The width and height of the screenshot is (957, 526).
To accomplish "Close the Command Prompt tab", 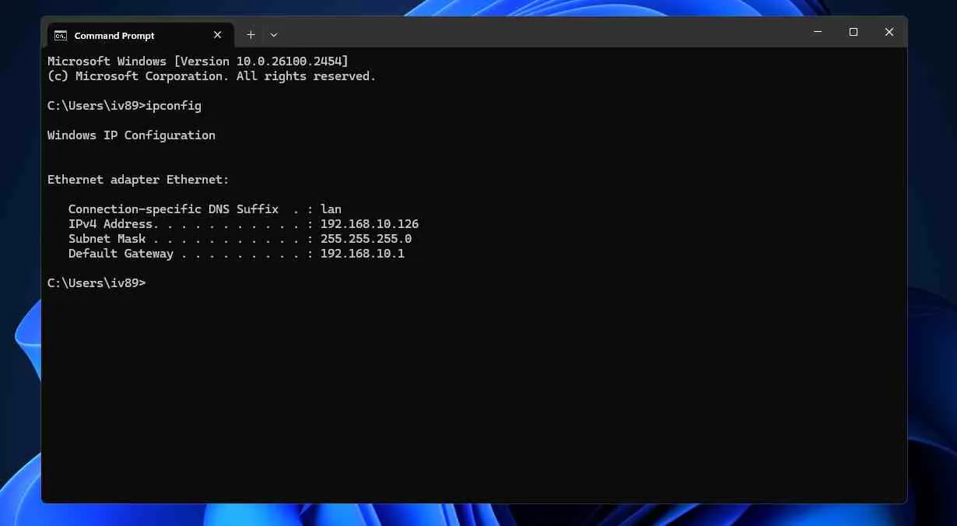I will pyautogui.click(x=218, y=35).
